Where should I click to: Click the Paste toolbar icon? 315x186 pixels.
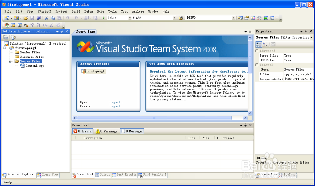59,18
